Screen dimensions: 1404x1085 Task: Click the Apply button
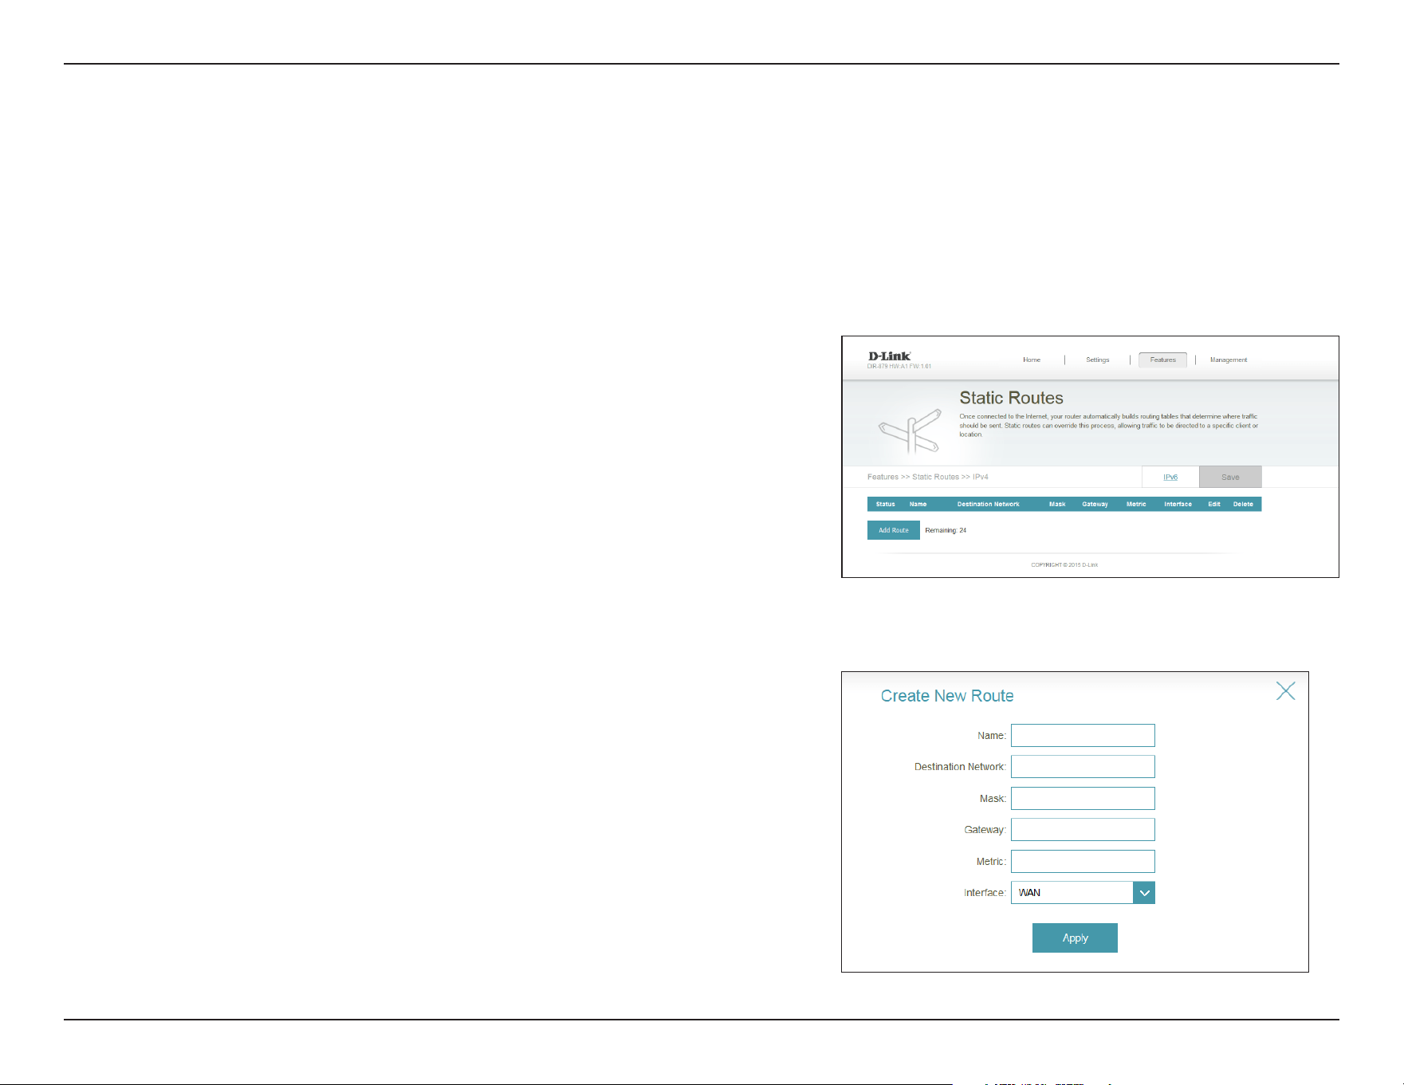point(1075,938)
